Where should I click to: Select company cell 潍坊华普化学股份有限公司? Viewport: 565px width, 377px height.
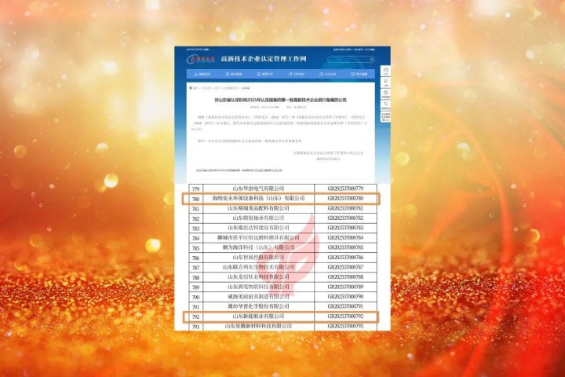(258, 306)
